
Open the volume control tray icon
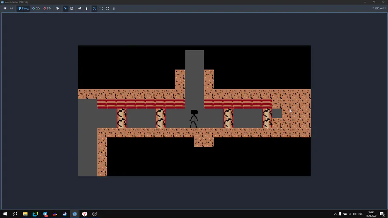click(354, 214)
